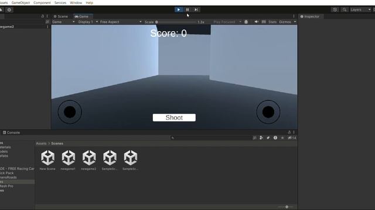Adjust the Project icon size slider
Viewport: 375px width, 210px height.
[x=287, y=207]
